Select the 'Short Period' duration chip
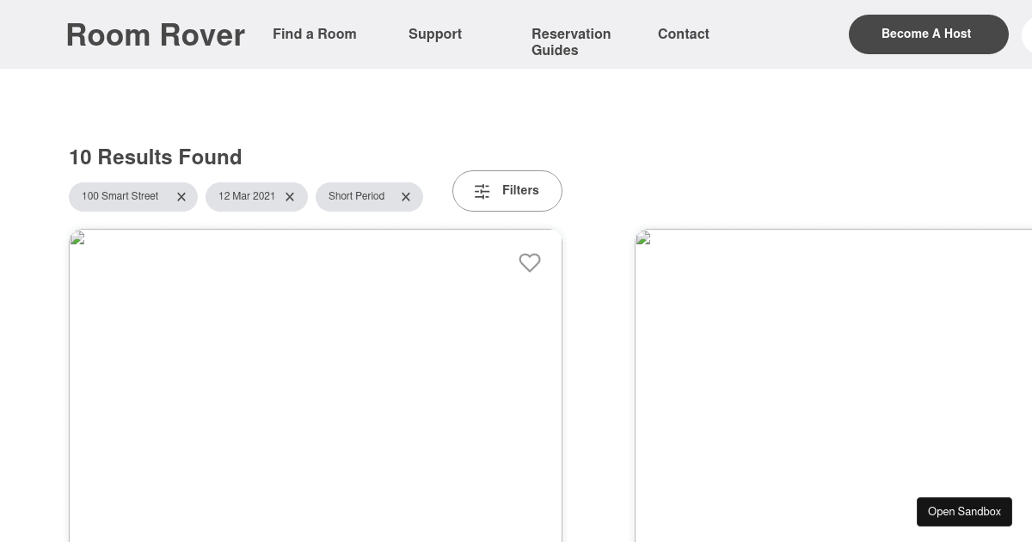 coord(356,197)
